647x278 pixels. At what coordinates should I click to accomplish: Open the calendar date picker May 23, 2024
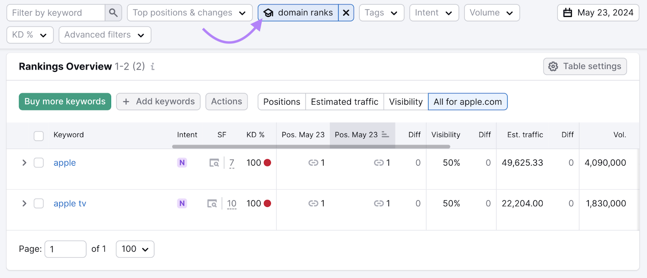[x=598, y=13]
